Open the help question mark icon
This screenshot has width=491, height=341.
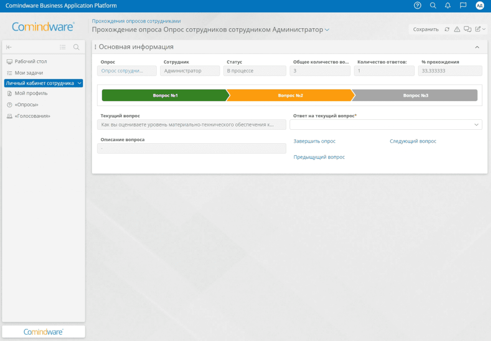[418, 6]
